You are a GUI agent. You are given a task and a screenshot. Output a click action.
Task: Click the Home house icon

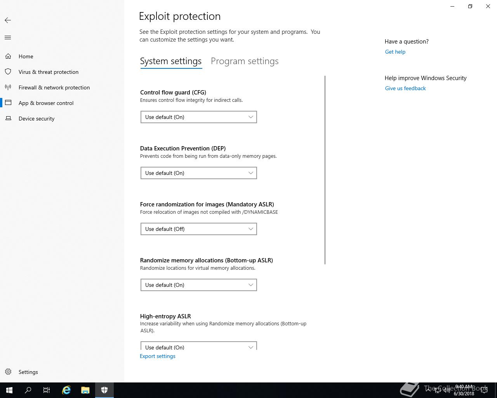click(8, 56)
